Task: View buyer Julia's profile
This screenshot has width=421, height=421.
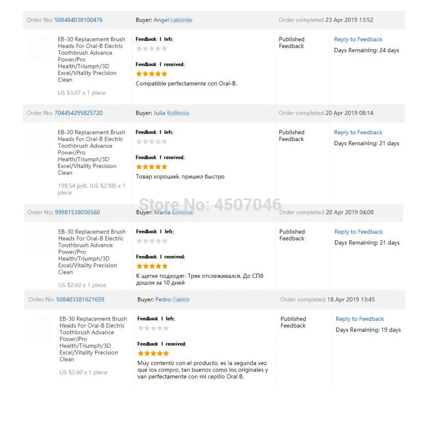Action: 171,113
